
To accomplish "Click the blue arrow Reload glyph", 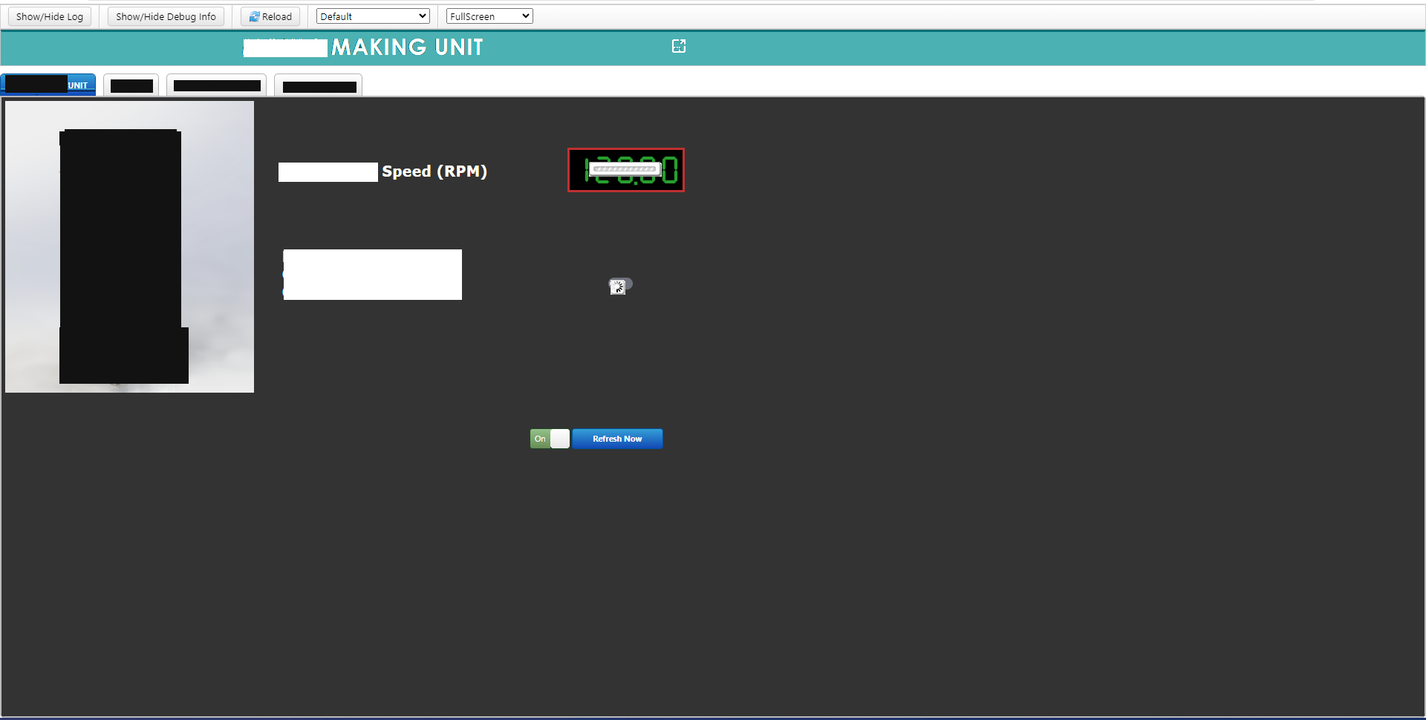I will tap(254, 16).
